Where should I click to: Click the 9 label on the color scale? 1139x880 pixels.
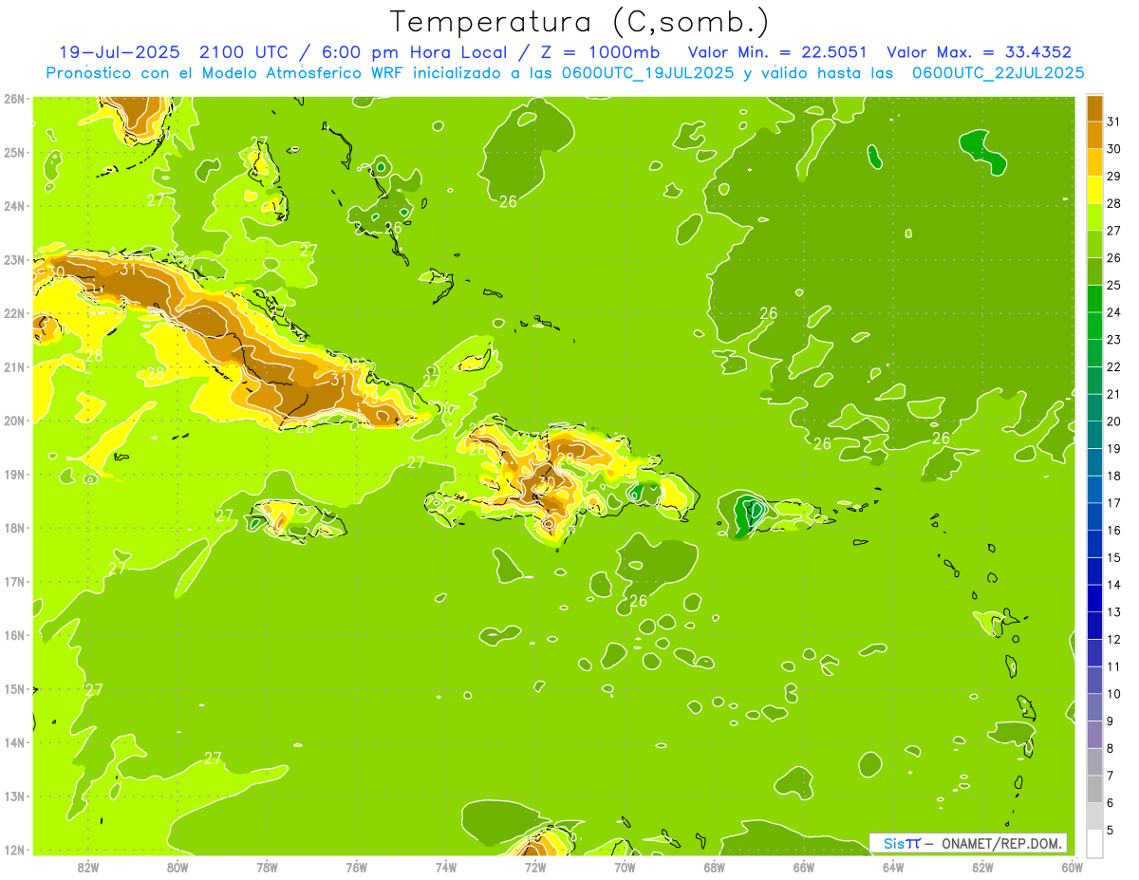tap(1111, 721)
